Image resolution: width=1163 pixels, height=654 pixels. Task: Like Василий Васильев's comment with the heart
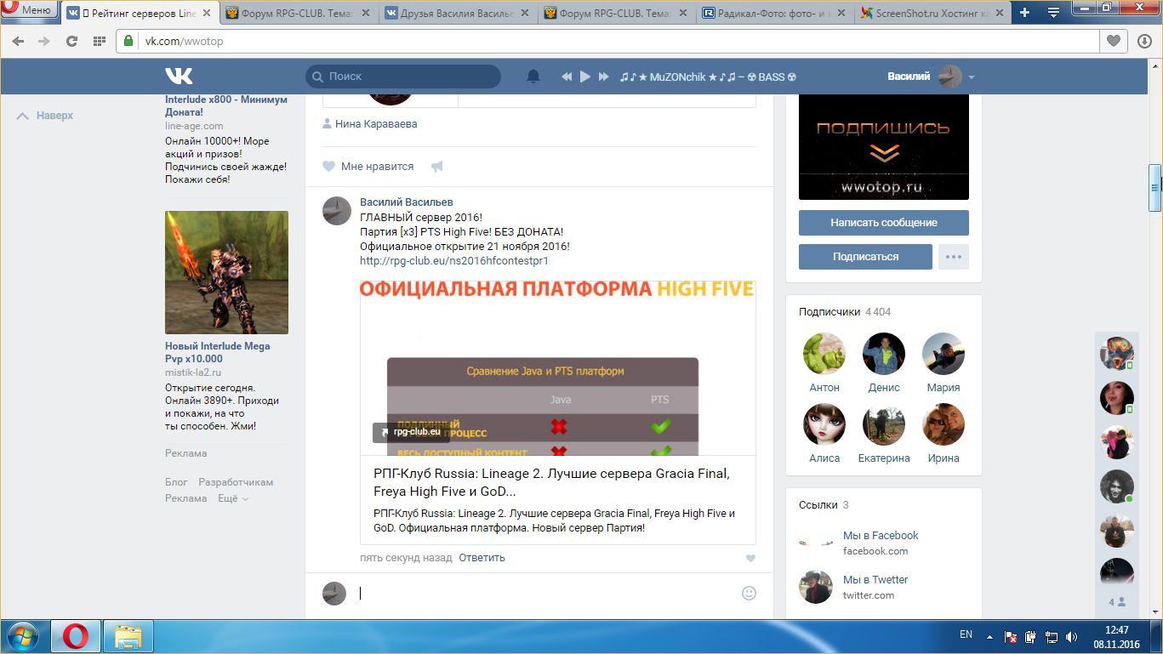click(x=750, y=559)
